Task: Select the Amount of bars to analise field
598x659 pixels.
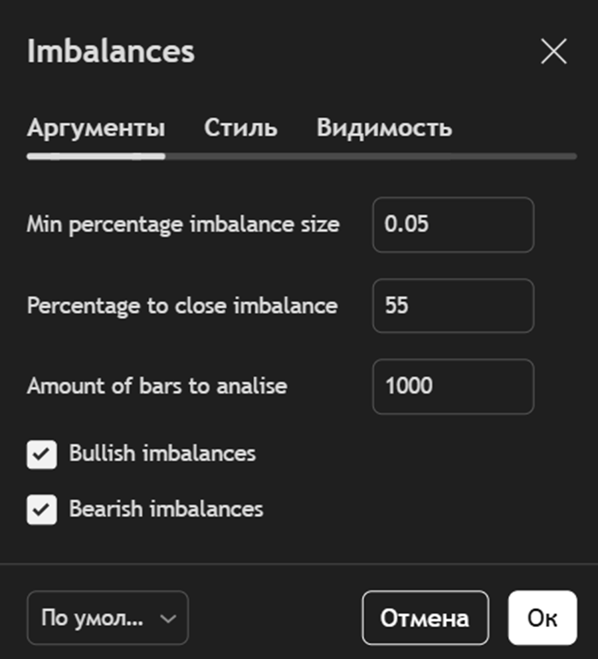Action: click(x=452, y=386)
